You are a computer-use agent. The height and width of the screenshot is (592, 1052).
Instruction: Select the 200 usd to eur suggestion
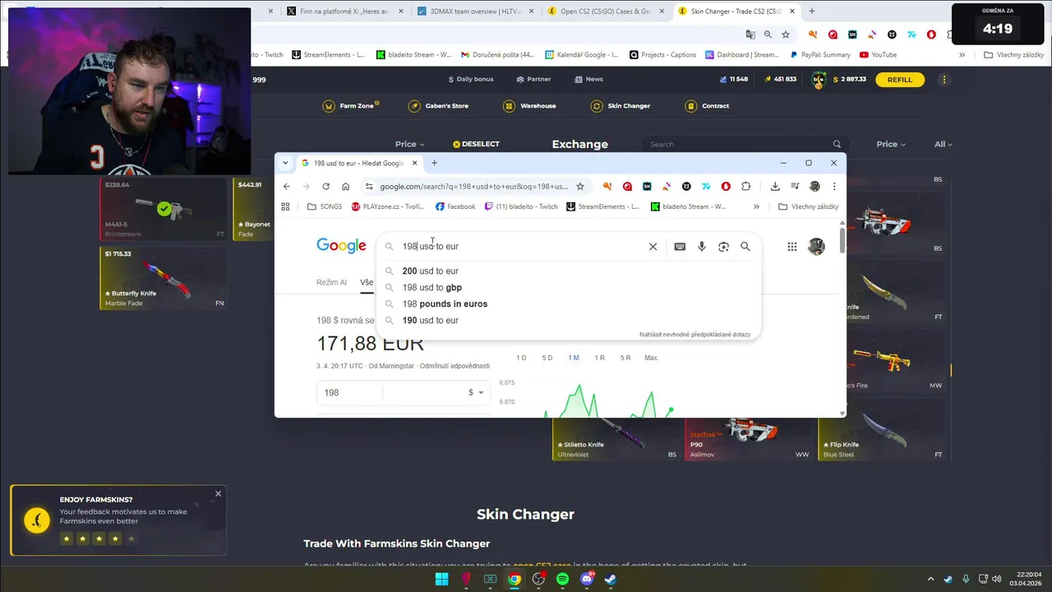tap(569, 271)
